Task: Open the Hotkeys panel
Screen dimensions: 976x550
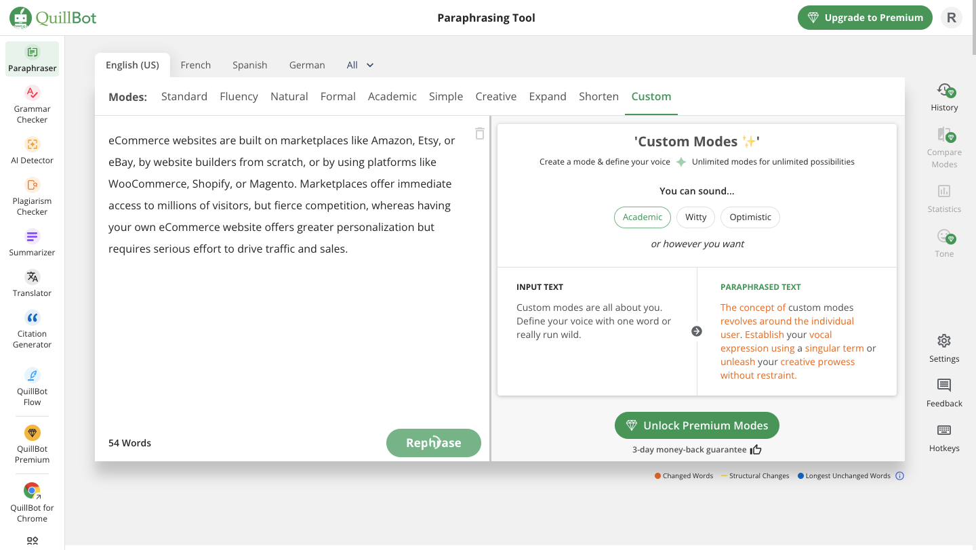Action: (944, 438)
